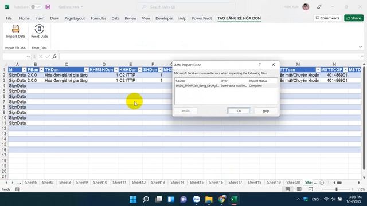Open the user account profile picture
367x206 pixels.
point(306,7)
